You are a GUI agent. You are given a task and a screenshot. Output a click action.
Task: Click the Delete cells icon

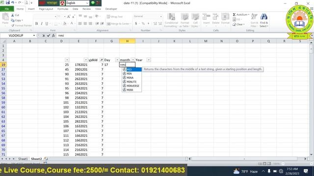click(x=216, y=17)
